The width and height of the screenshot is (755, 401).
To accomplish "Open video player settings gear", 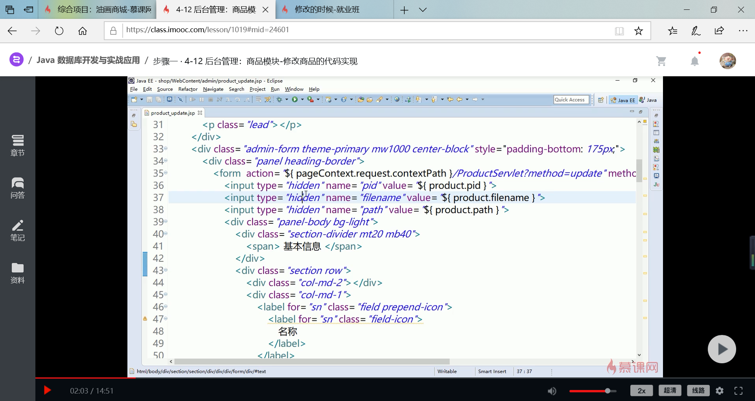I will click(x=720, y=391).
